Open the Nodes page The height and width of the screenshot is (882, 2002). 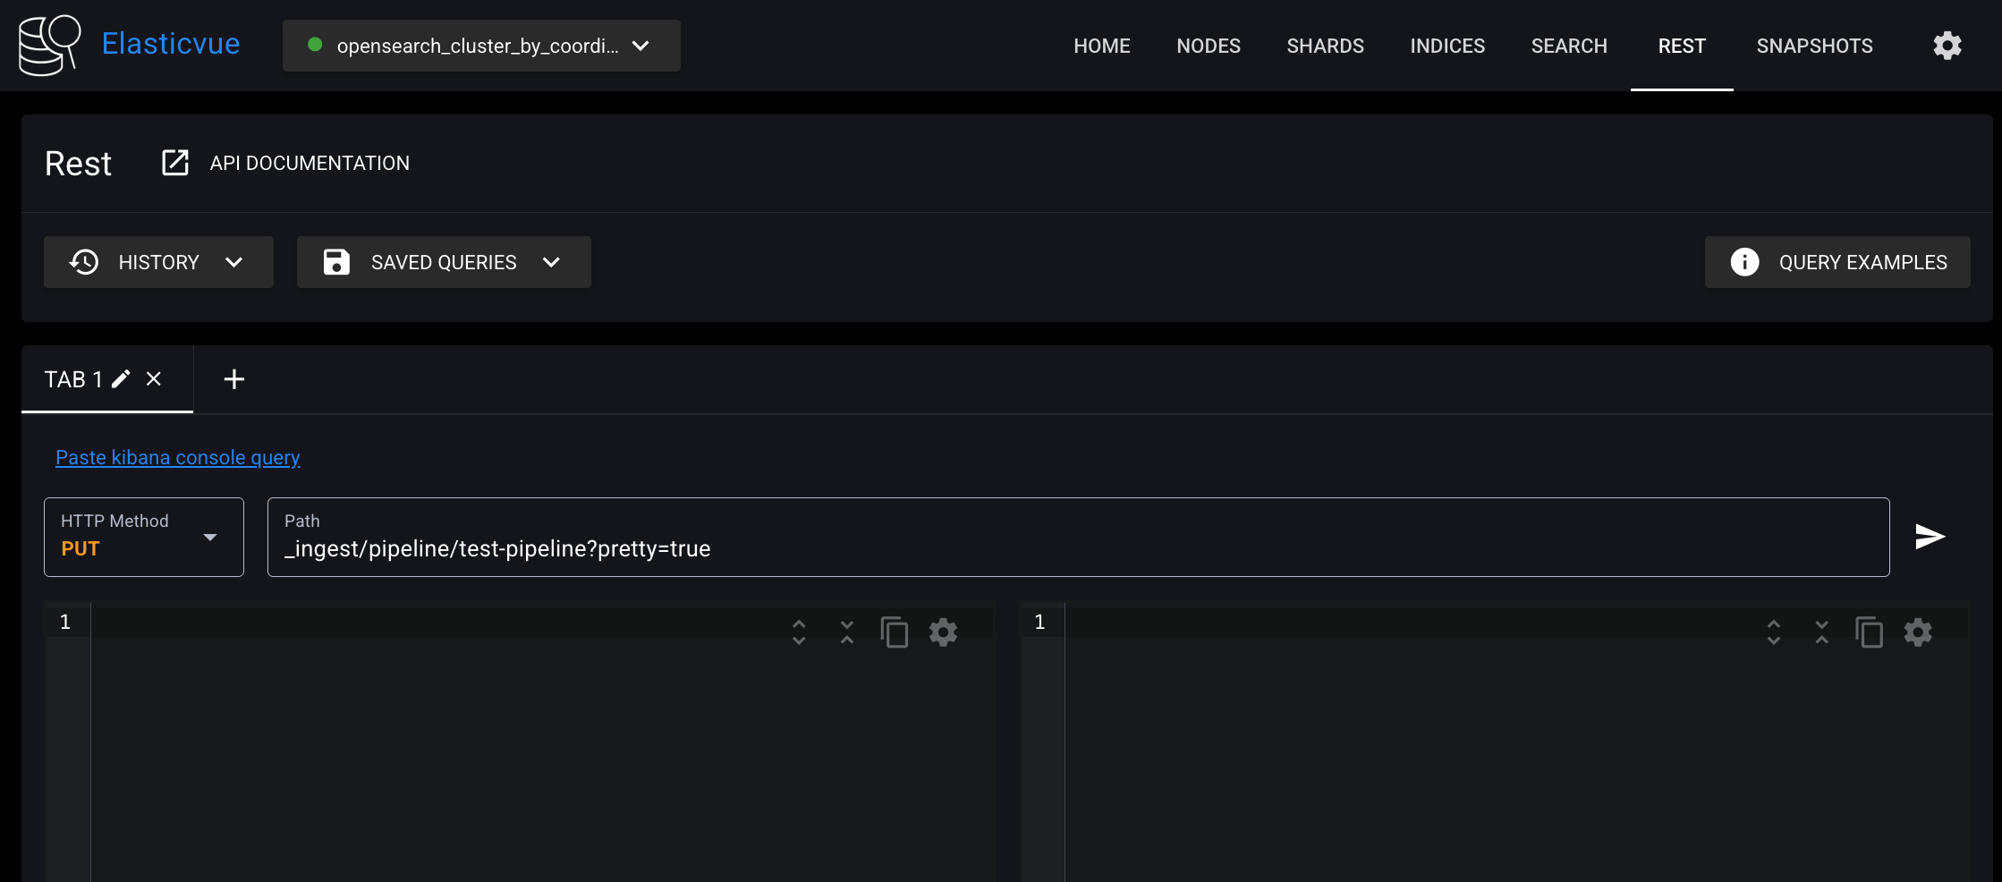[1209, 46]
